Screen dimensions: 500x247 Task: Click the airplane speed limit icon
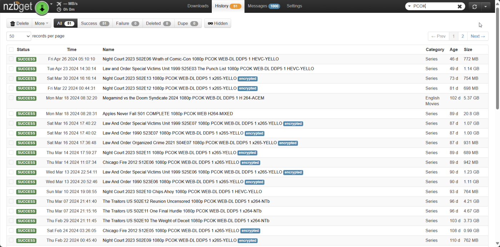click(59, 4)
